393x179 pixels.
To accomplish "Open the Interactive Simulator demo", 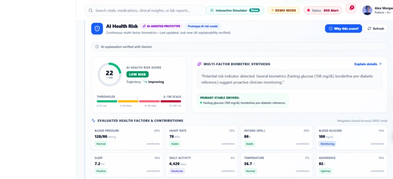I will point(235,11).
